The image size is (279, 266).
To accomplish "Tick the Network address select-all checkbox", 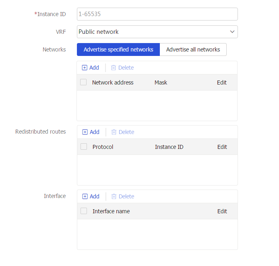I will click(83, 82).
